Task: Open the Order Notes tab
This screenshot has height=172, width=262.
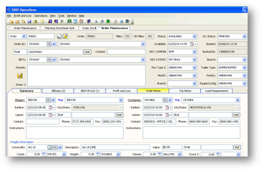Action: [153, 91]
